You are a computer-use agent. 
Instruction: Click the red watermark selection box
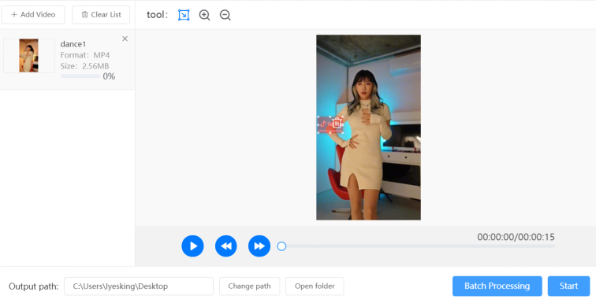[x=330, y=125]
